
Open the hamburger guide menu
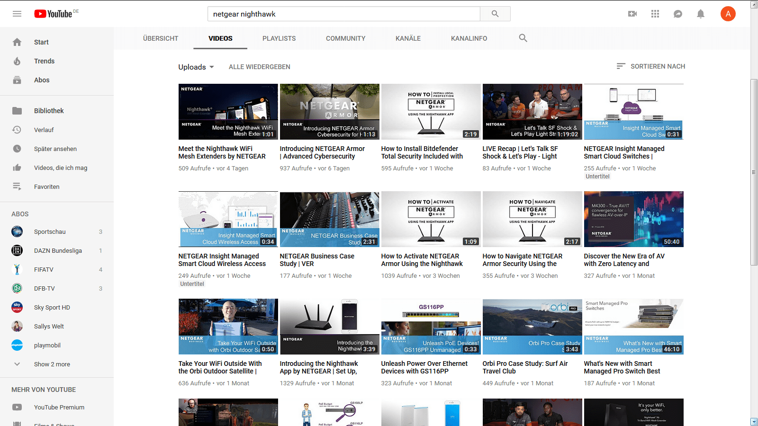(17, 14)
